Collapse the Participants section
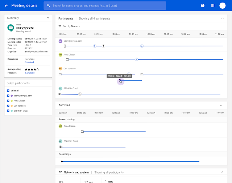This screenshot has width=232, height=183. click(222, 18)
